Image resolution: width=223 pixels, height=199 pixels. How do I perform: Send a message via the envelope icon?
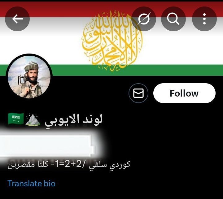(138, 93)
